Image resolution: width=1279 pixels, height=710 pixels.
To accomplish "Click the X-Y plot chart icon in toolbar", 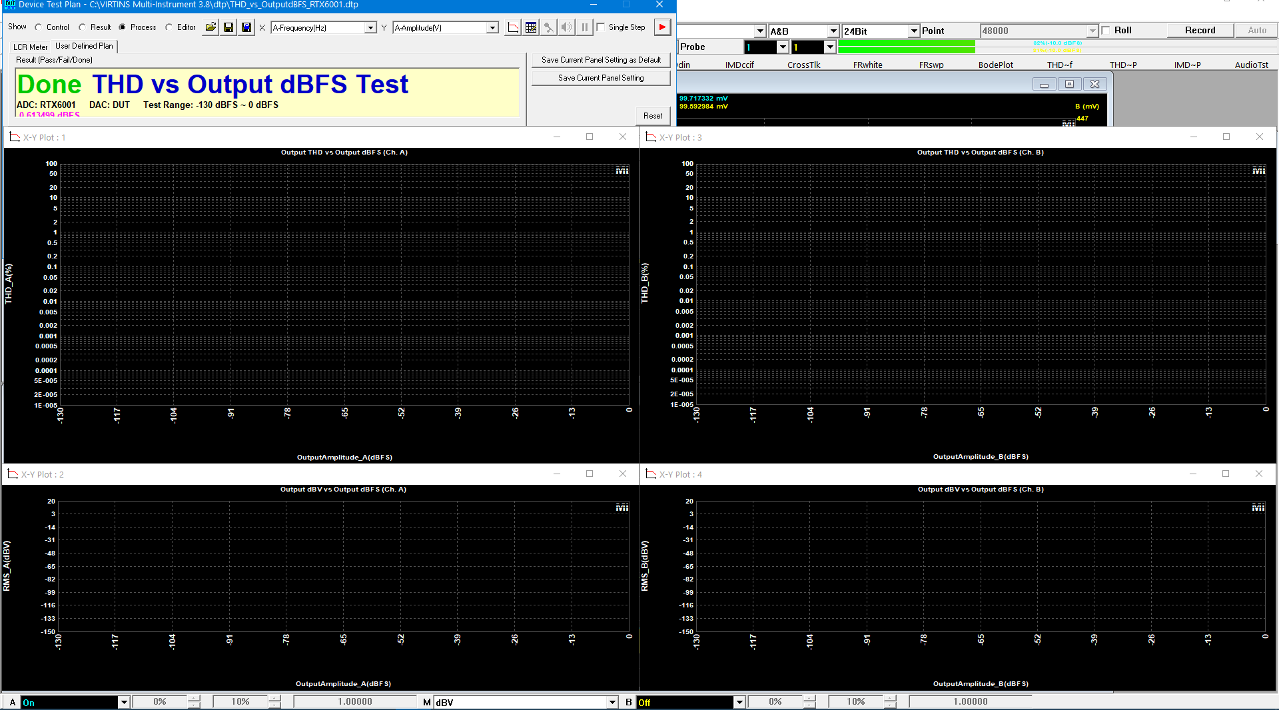I will (x=513, y=27).
